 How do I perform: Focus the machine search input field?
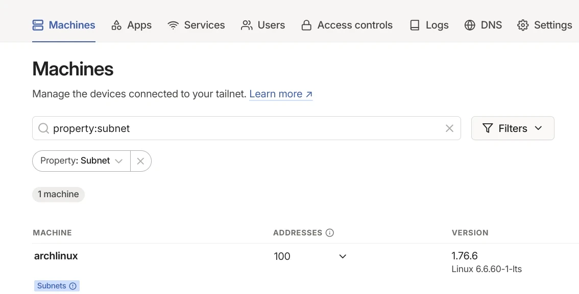(x=245, y=128)
